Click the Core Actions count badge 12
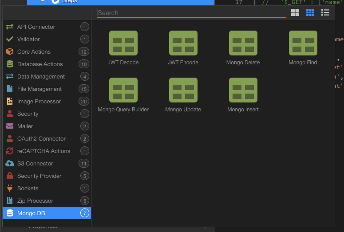 pyautogui.click(x=84, y=52)
